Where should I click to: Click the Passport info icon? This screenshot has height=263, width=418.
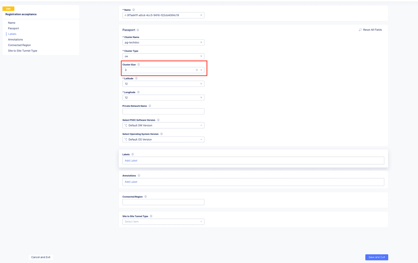[138, 30]
